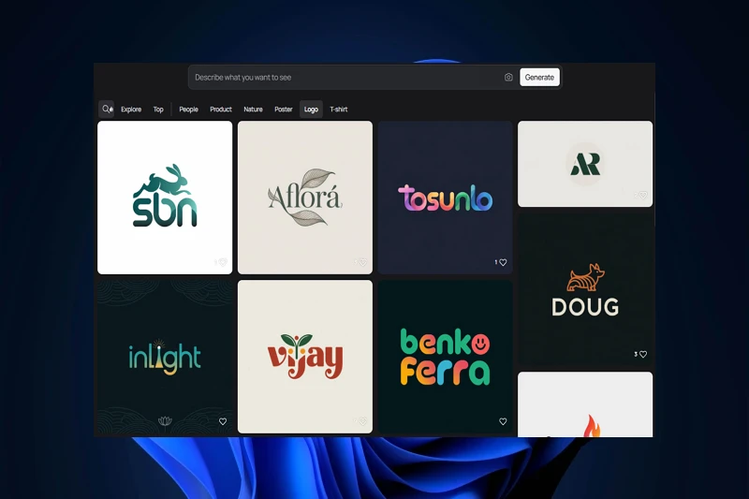Open the Explore tab
The image size is (749, 499).
131,110
